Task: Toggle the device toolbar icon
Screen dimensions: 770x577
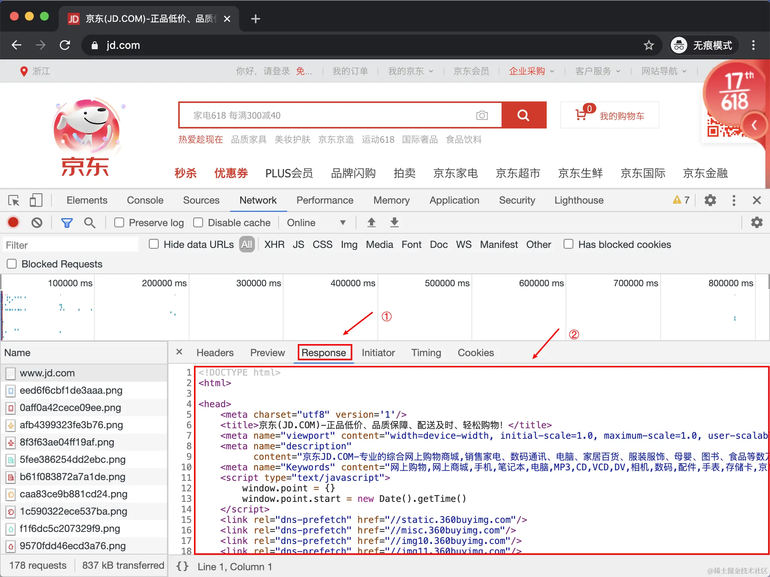Action: click(x=36, y=200)
